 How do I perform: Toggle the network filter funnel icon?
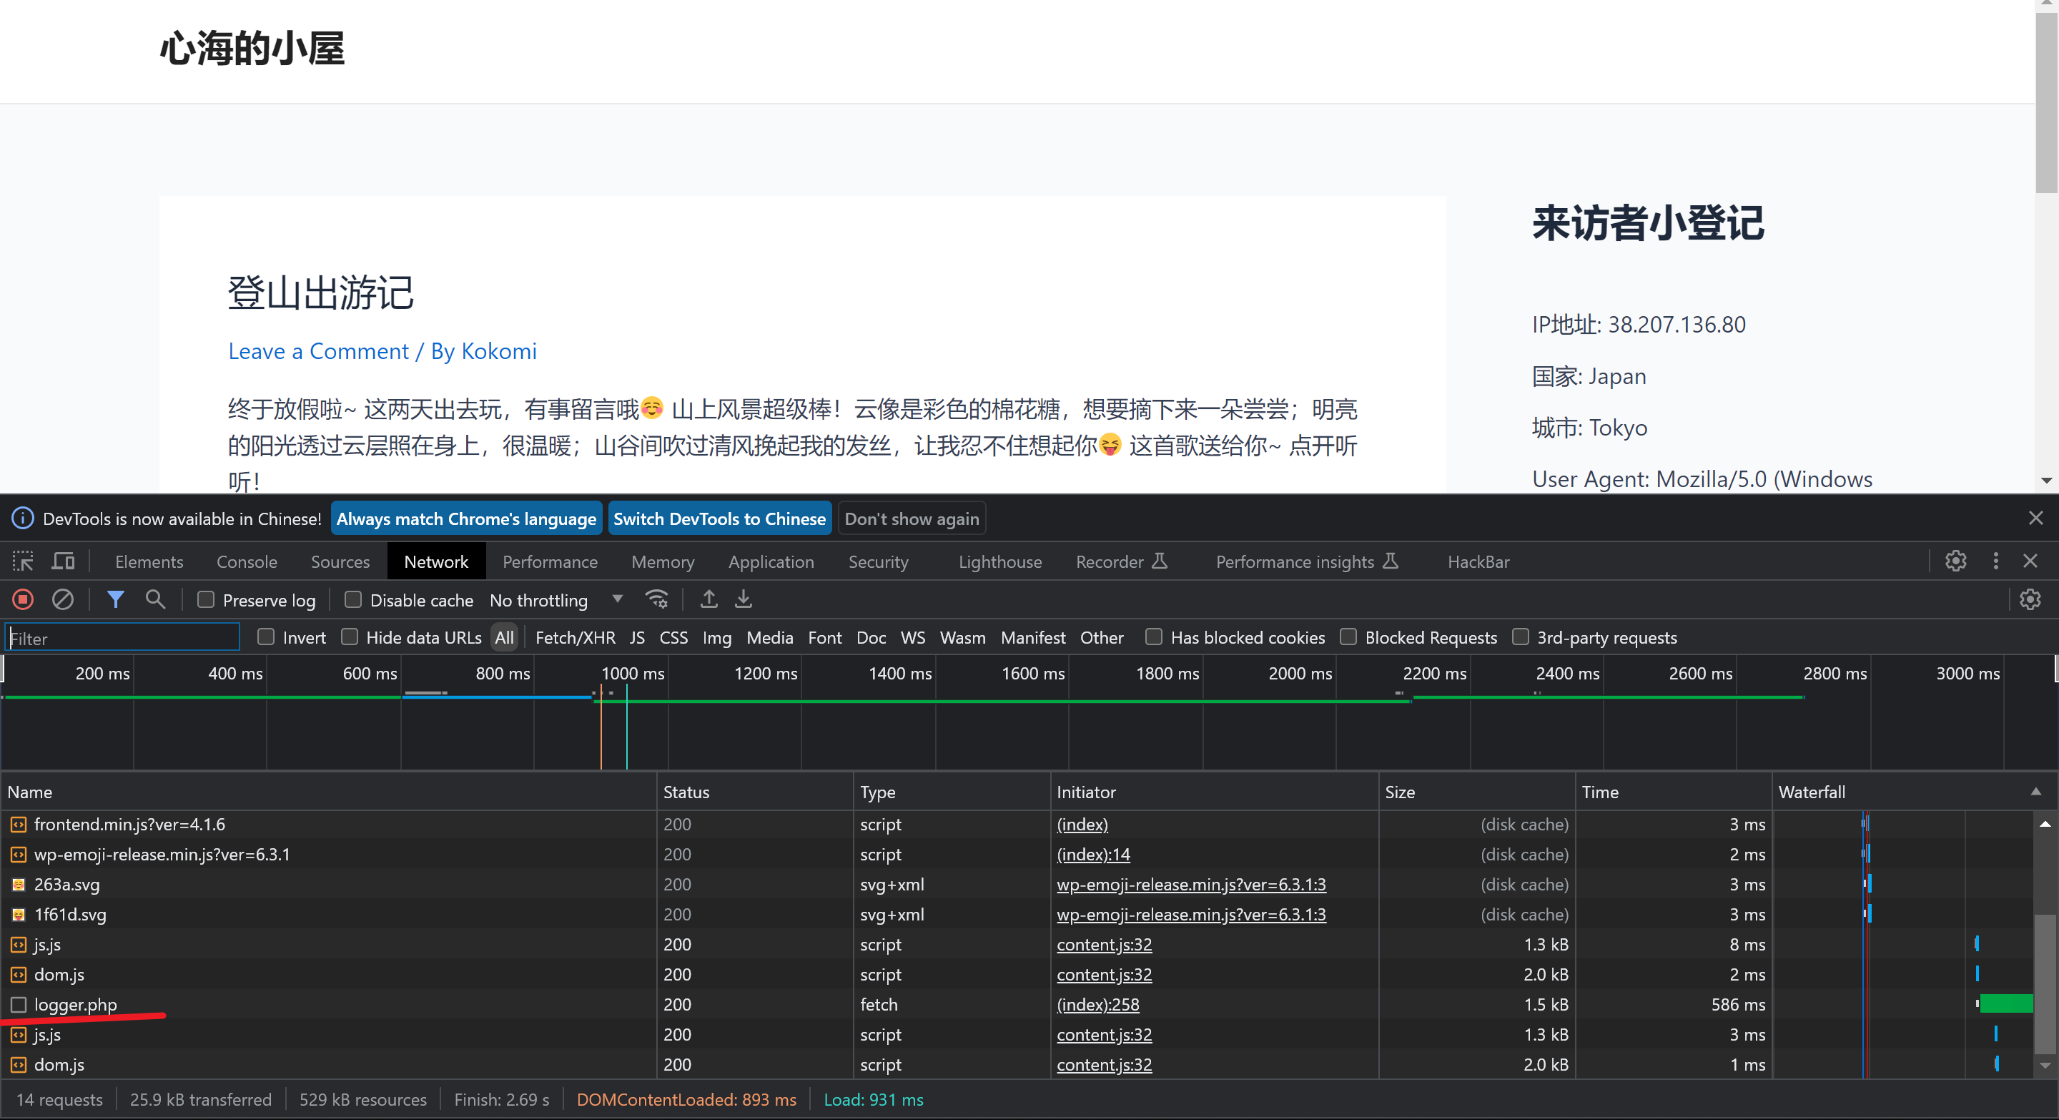(x=115, y=599)
